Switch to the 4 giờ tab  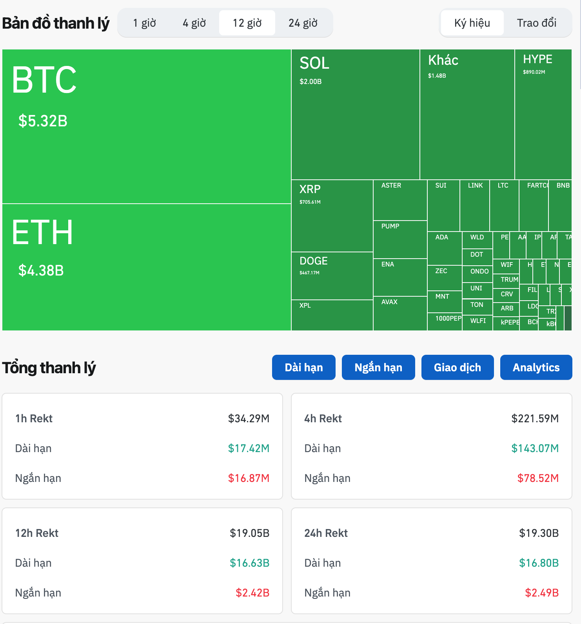click(x=194, y=23)
